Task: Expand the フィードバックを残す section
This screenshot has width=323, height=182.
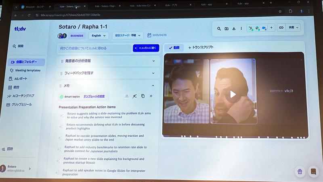Action: point(153,73)
